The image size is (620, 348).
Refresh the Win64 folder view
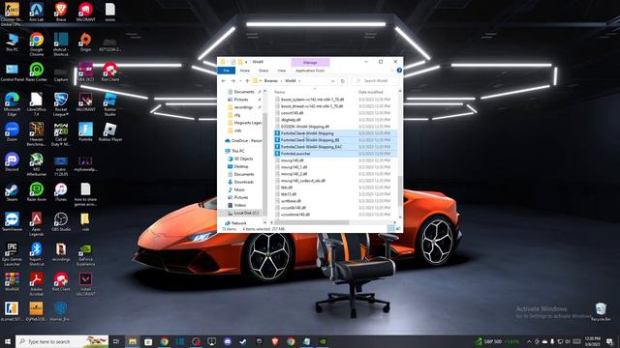(x=343, y=81)
